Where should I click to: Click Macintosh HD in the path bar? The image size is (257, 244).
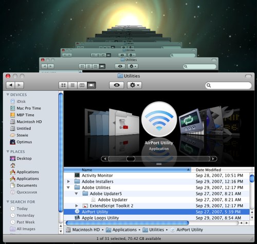pos(83,230)
